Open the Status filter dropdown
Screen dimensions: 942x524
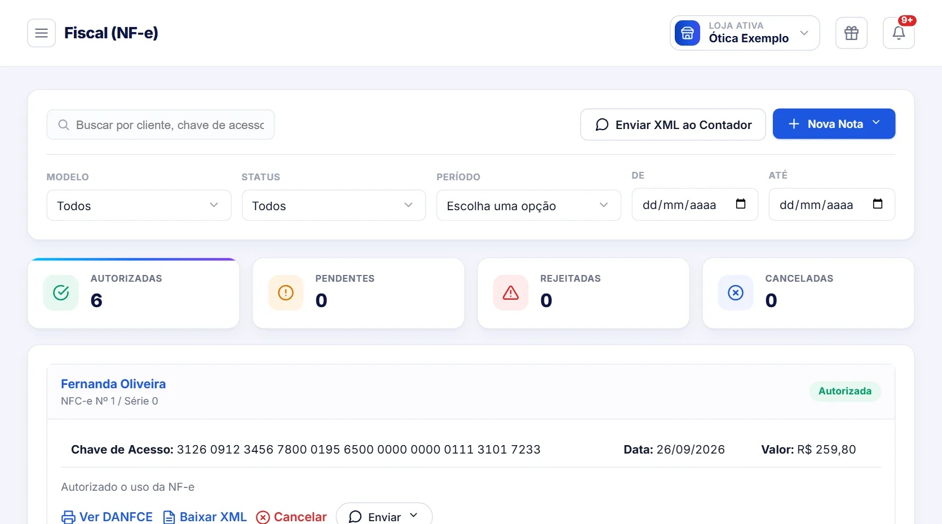point(334,206)
